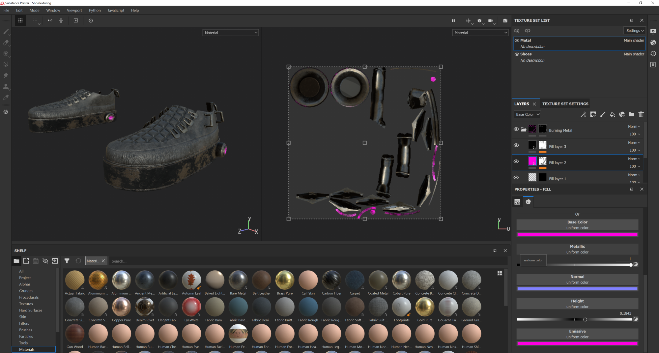Open the 3D viewport Material dropdown
This screenshot has width=659, height=353.
click(231, 33)
